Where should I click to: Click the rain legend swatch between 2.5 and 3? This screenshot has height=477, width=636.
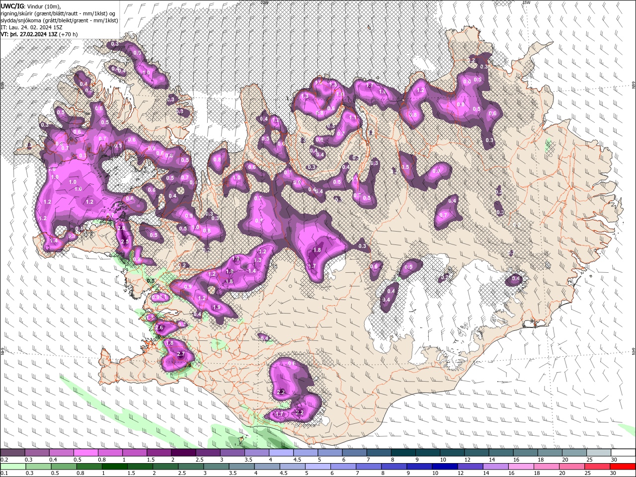[191, 466]
